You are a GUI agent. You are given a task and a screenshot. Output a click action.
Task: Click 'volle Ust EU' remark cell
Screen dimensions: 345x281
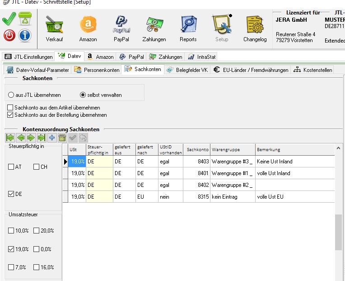coord(295,197)
